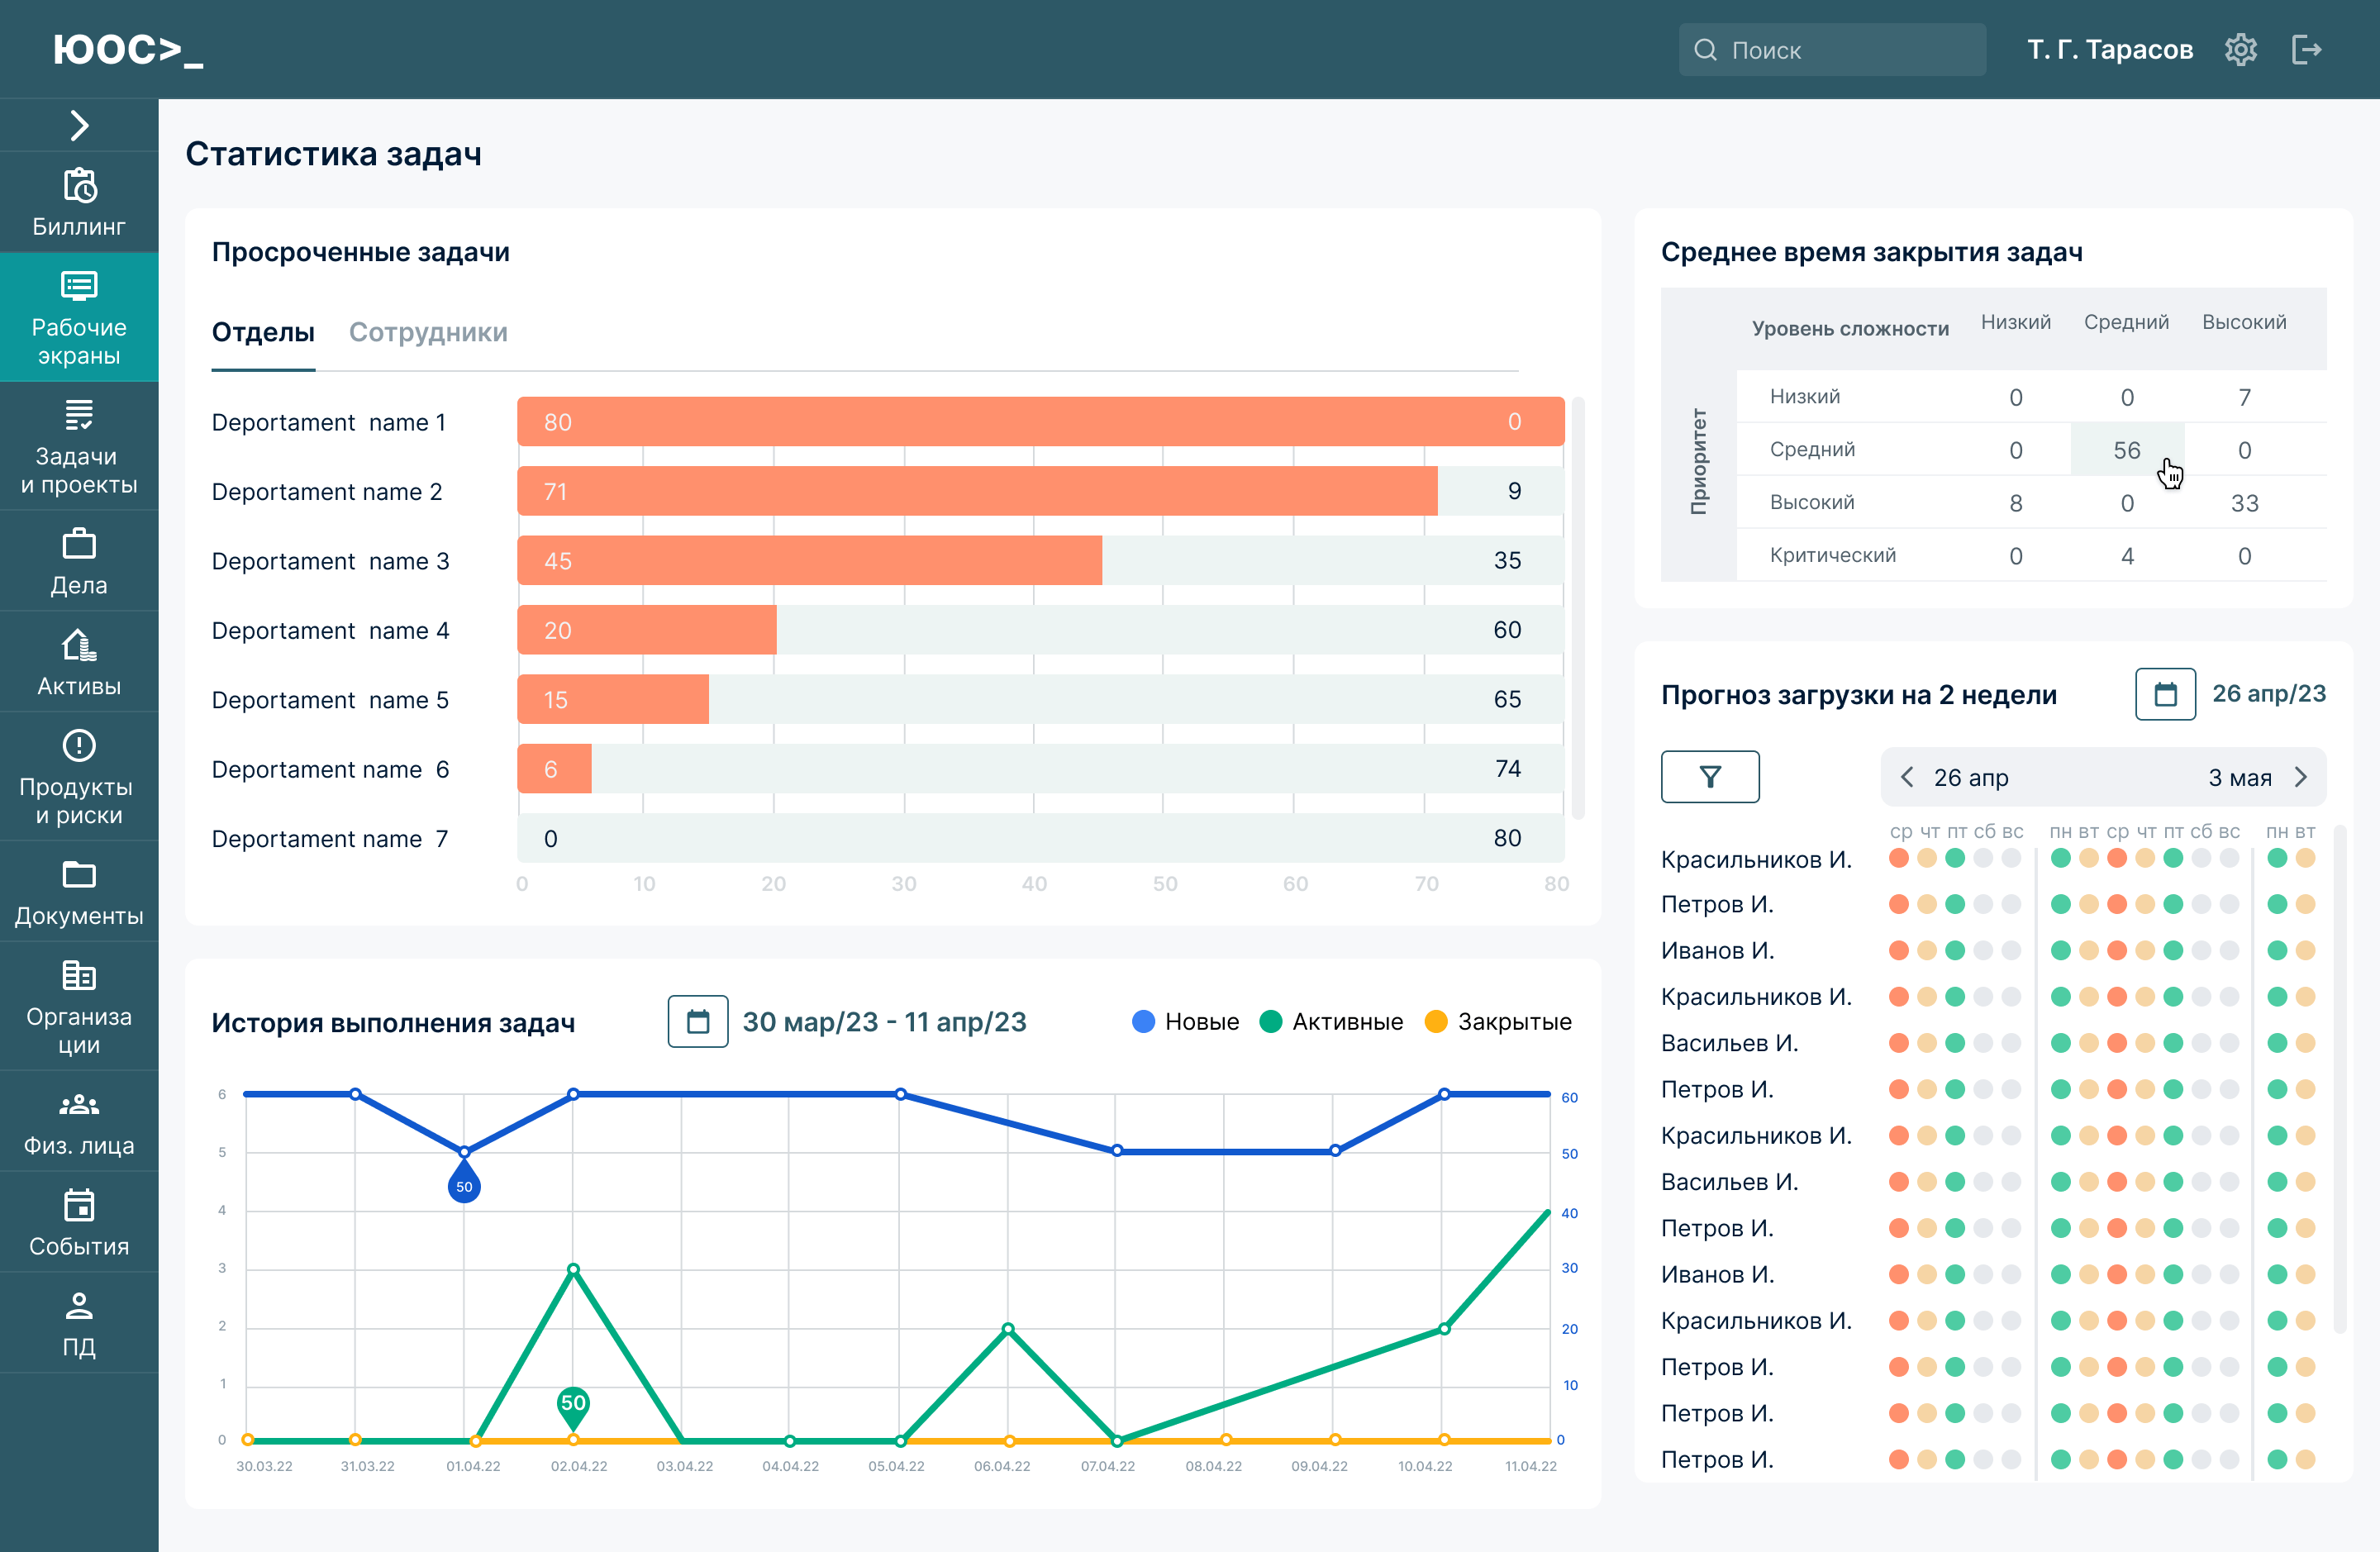Open Продукты и риски section
The width and height of the screenshot is (2380, 1552).
79,776
